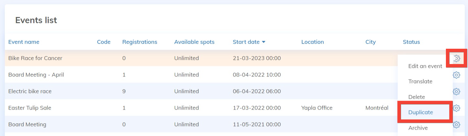Screen dimensions: 468x136
Task: Select Edit an event from menu
Action: (425, 66)
